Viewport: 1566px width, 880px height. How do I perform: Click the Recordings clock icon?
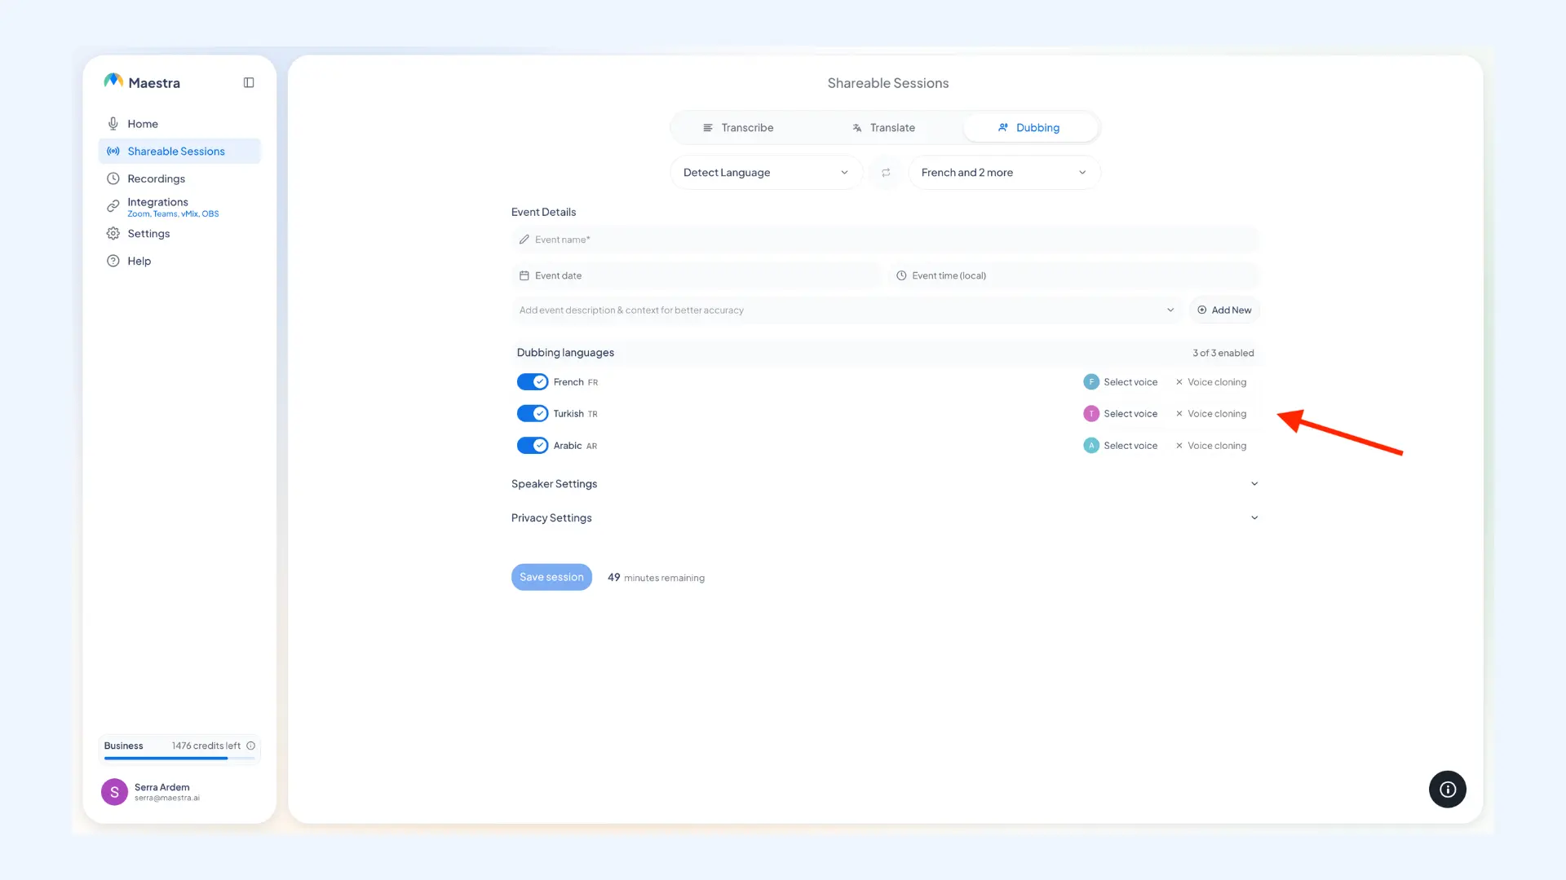click(113, 178)
